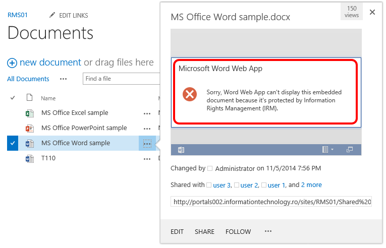Click the document type column header icon
386x248 pixels.
pos(30,97)
